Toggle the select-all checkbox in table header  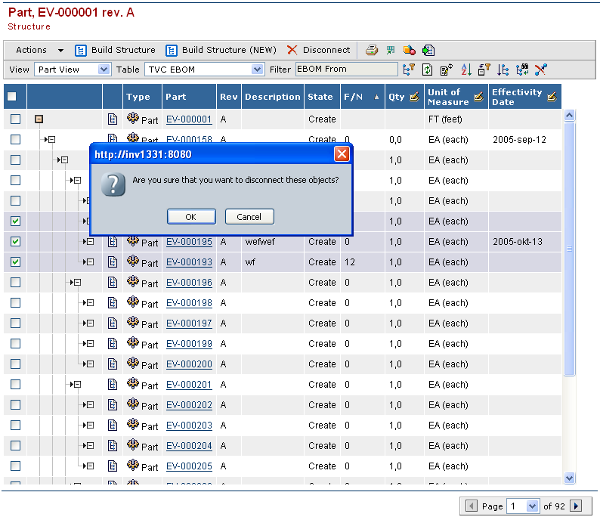(x=12, y=97)
